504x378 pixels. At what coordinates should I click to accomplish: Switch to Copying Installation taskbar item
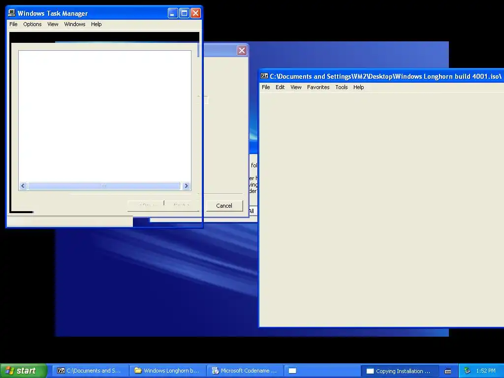pyautogui.click(x=400, y=371)
